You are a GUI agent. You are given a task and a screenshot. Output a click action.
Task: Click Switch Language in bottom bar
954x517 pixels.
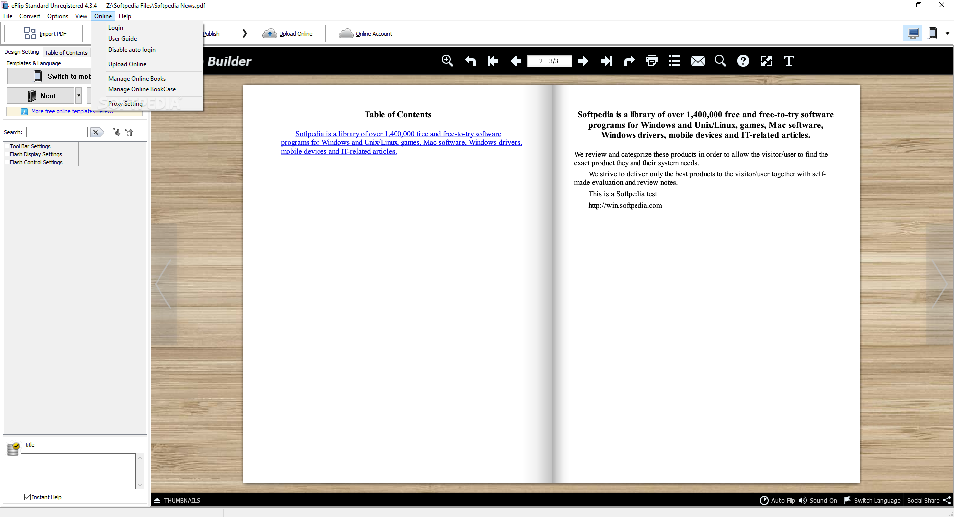tap(872, 500)
